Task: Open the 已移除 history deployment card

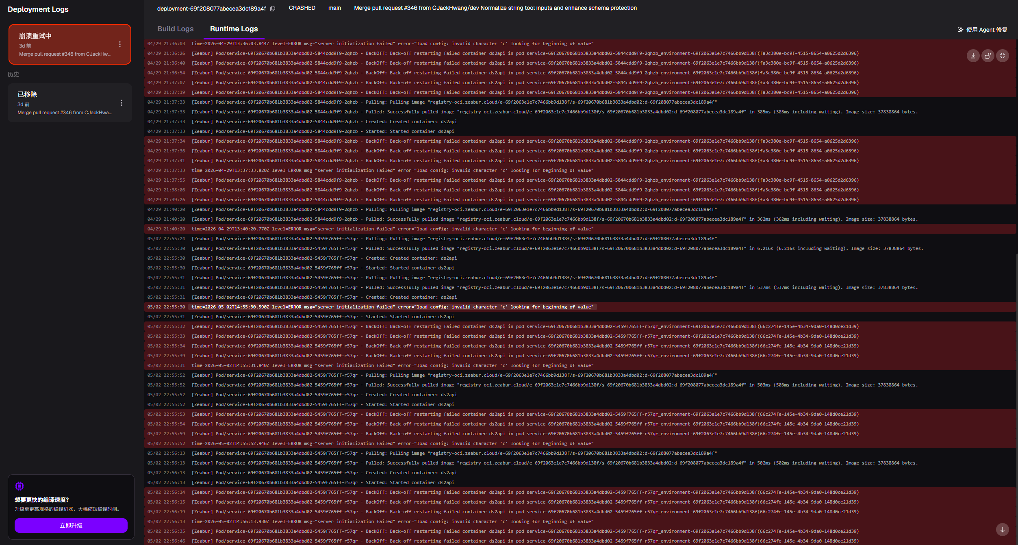Action: 70,103
